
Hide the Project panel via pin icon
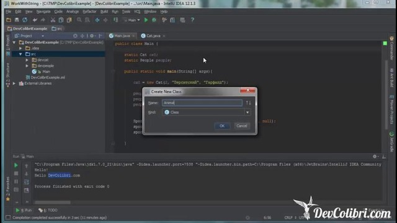(x=100, y=36)
